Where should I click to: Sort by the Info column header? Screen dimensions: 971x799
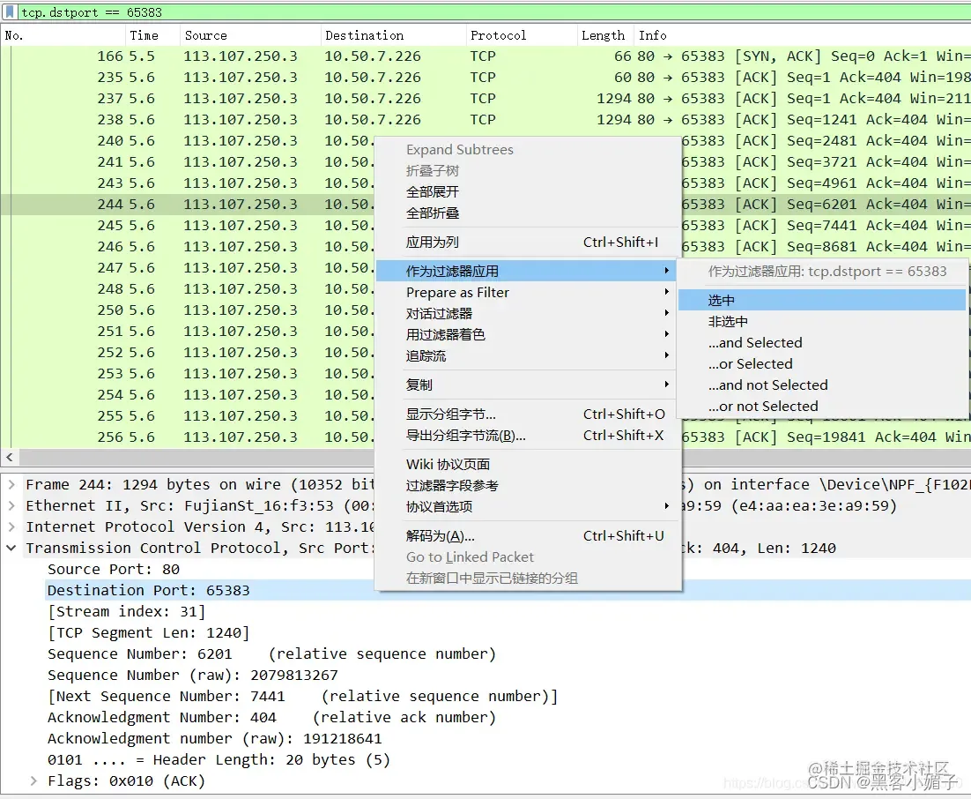(x=802, y=35)
